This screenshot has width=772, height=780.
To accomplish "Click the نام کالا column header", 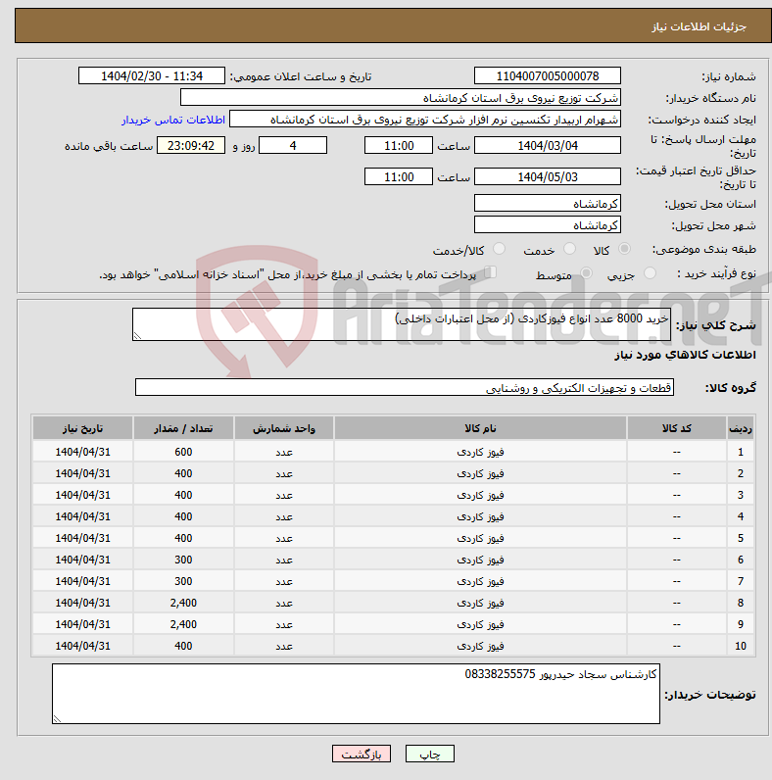I will coord(480,428).
